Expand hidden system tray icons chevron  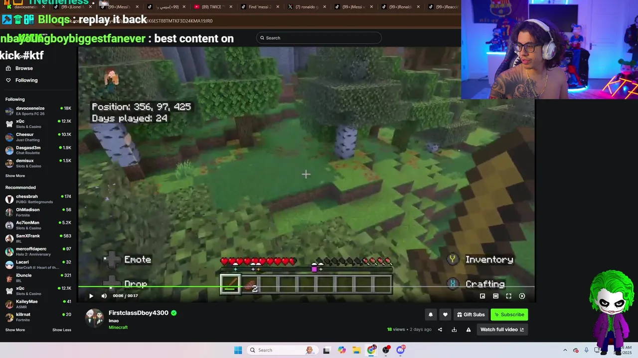565,350
